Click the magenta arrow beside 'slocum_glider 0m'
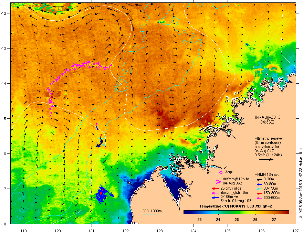 215,193
